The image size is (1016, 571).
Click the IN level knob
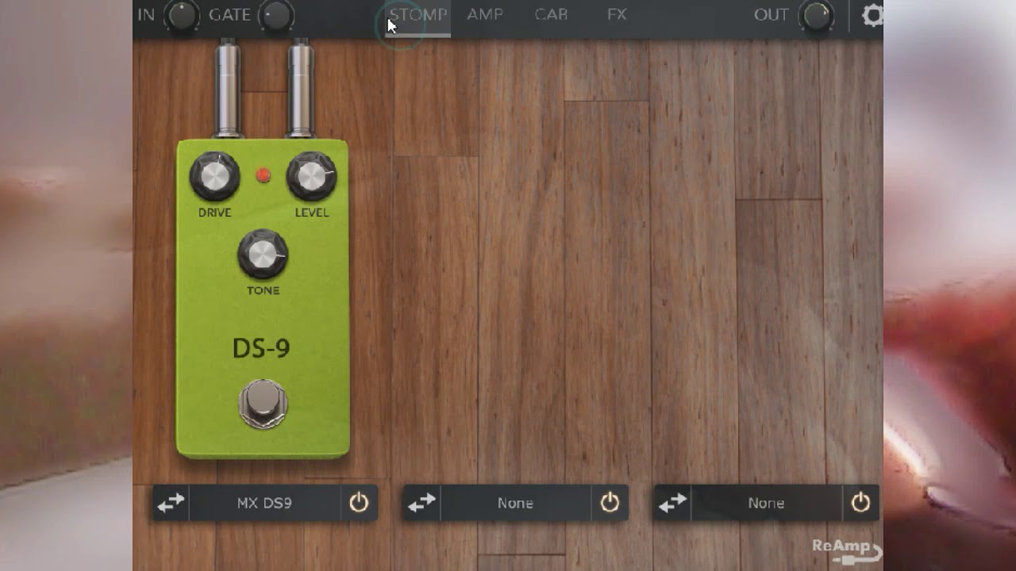pos(182,15)
